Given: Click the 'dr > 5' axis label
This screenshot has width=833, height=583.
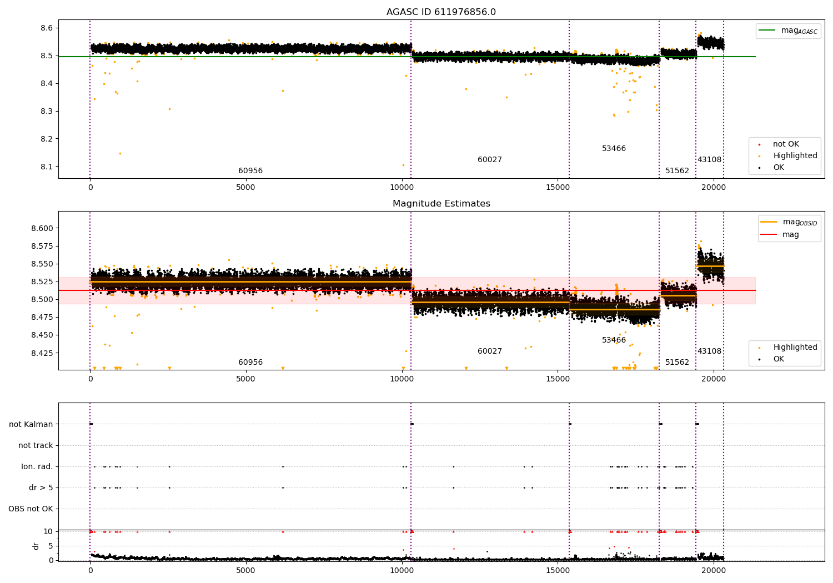Looking at the screenshot, I should [41, 487].
